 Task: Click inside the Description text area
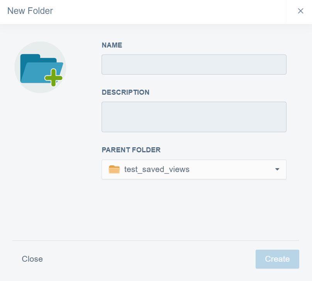(194, 117)
